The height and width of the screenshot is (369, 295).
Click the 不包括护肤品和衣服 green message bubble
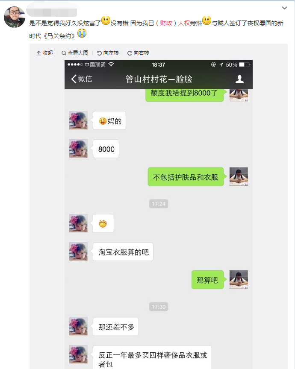186,177
